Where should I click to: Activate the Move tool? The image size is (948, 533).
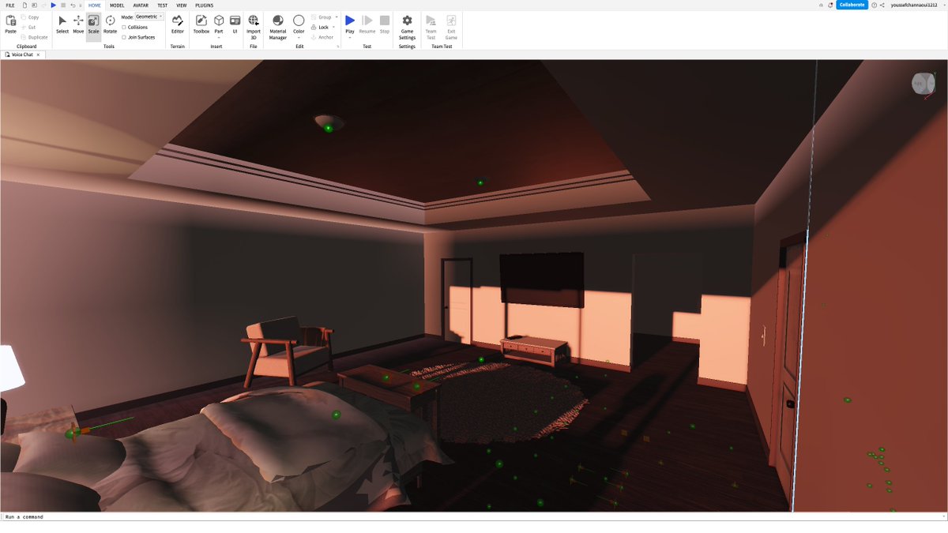[78, 25]
